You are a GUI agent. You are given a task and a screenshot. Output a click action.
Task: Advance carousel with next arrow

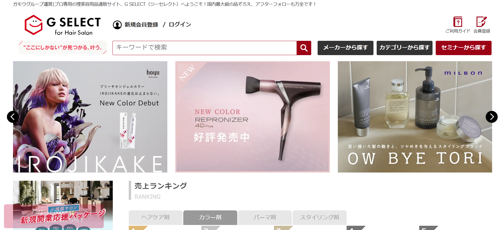(492, 117)
